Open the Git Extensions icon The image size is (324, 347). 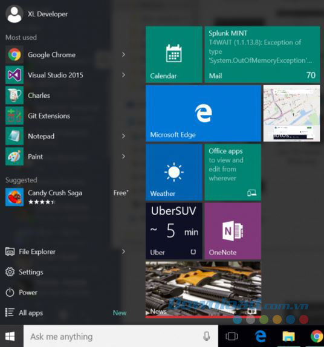pos(15,115)
